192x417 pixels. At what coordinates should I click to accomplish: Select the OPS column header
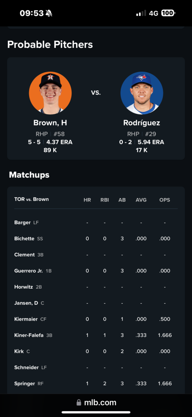click(165, 200)
